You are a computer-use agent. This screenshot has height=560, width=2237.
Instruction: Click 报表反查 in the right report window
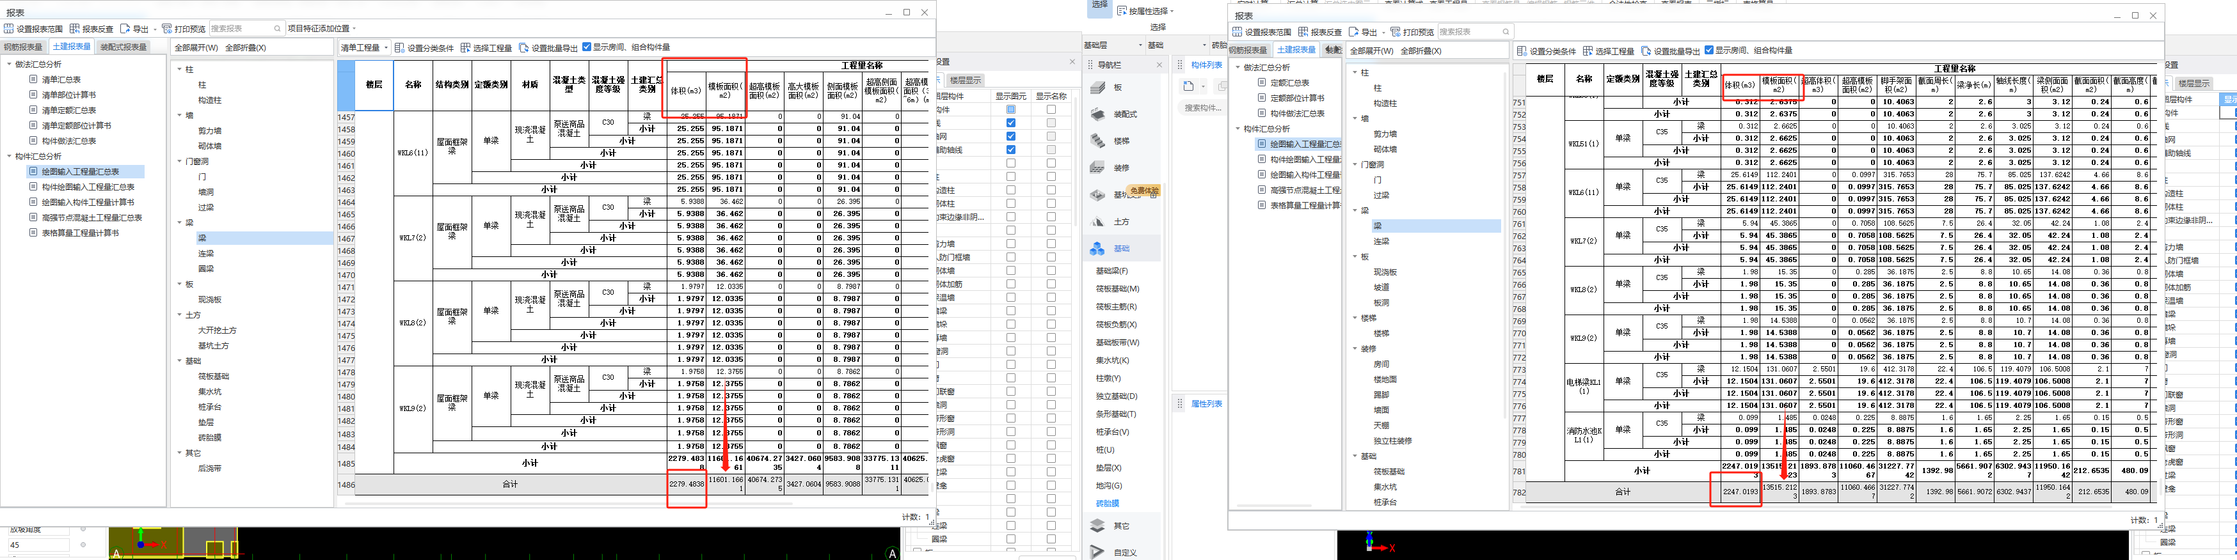1320,32
